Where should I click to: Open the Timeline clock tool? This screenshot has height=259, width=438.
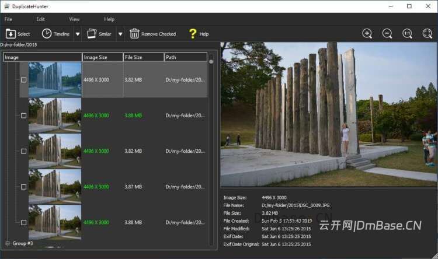[x=47, y=34]
